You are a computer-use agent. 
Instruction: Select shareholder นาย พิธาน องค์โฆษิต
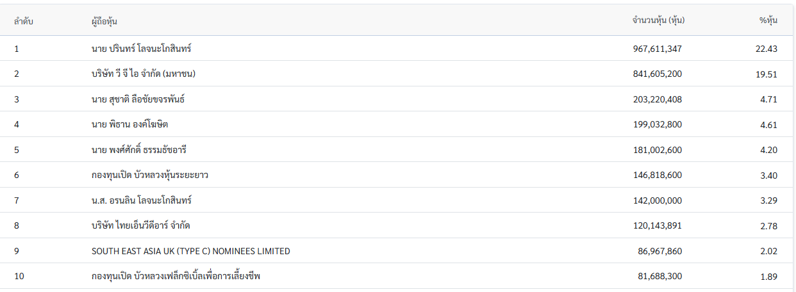pyautogui.click(x=129, y=124)
